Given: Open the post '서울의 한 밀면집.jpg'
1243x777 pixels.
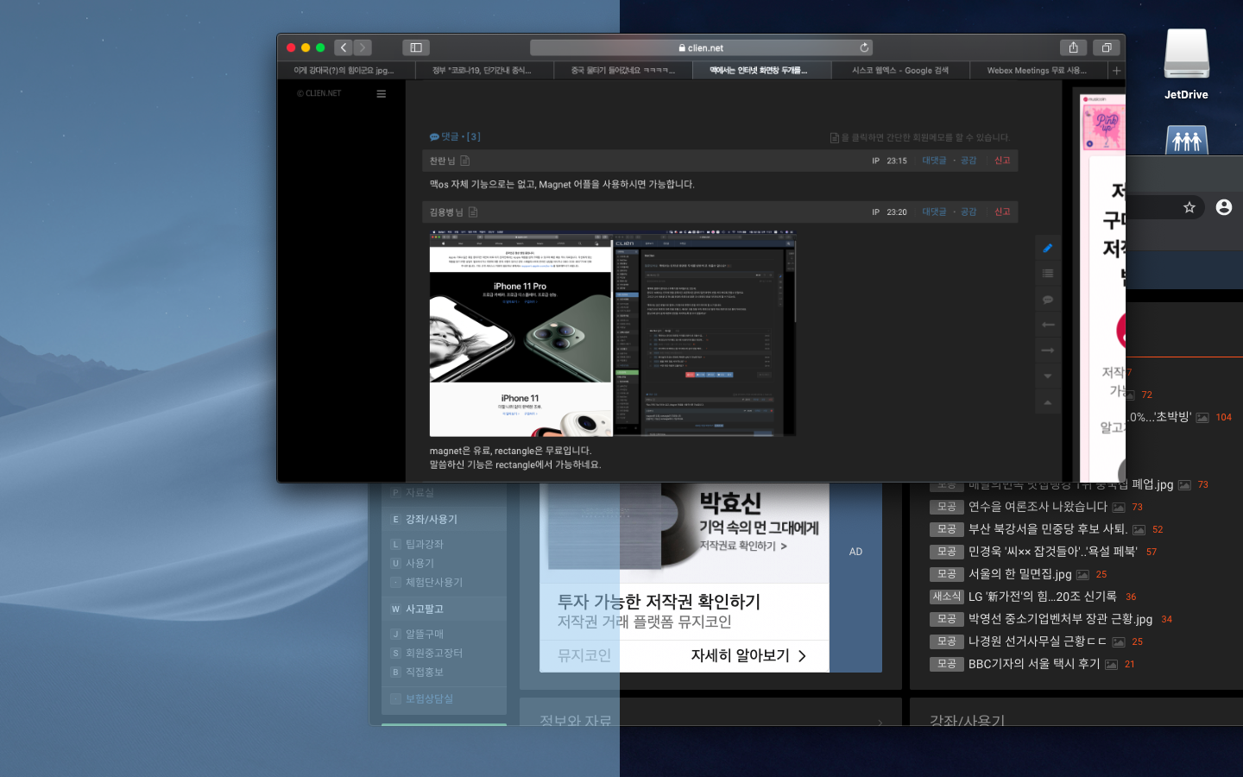Looking at the screenshot, I should pos(1020,574).
